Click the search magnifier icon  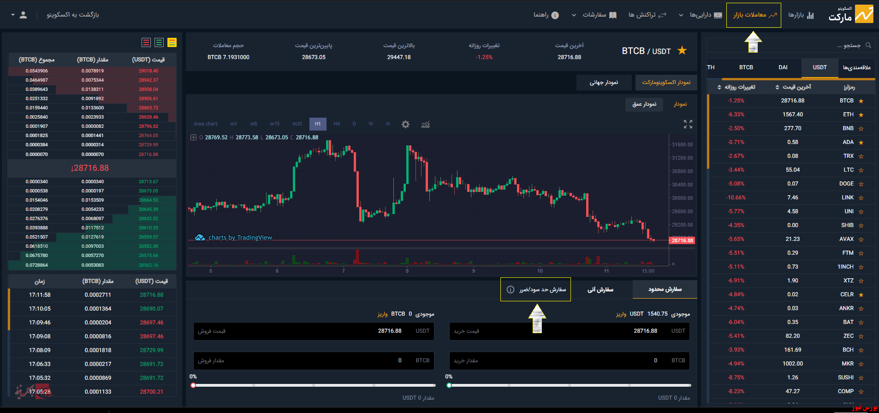[868, 45]
